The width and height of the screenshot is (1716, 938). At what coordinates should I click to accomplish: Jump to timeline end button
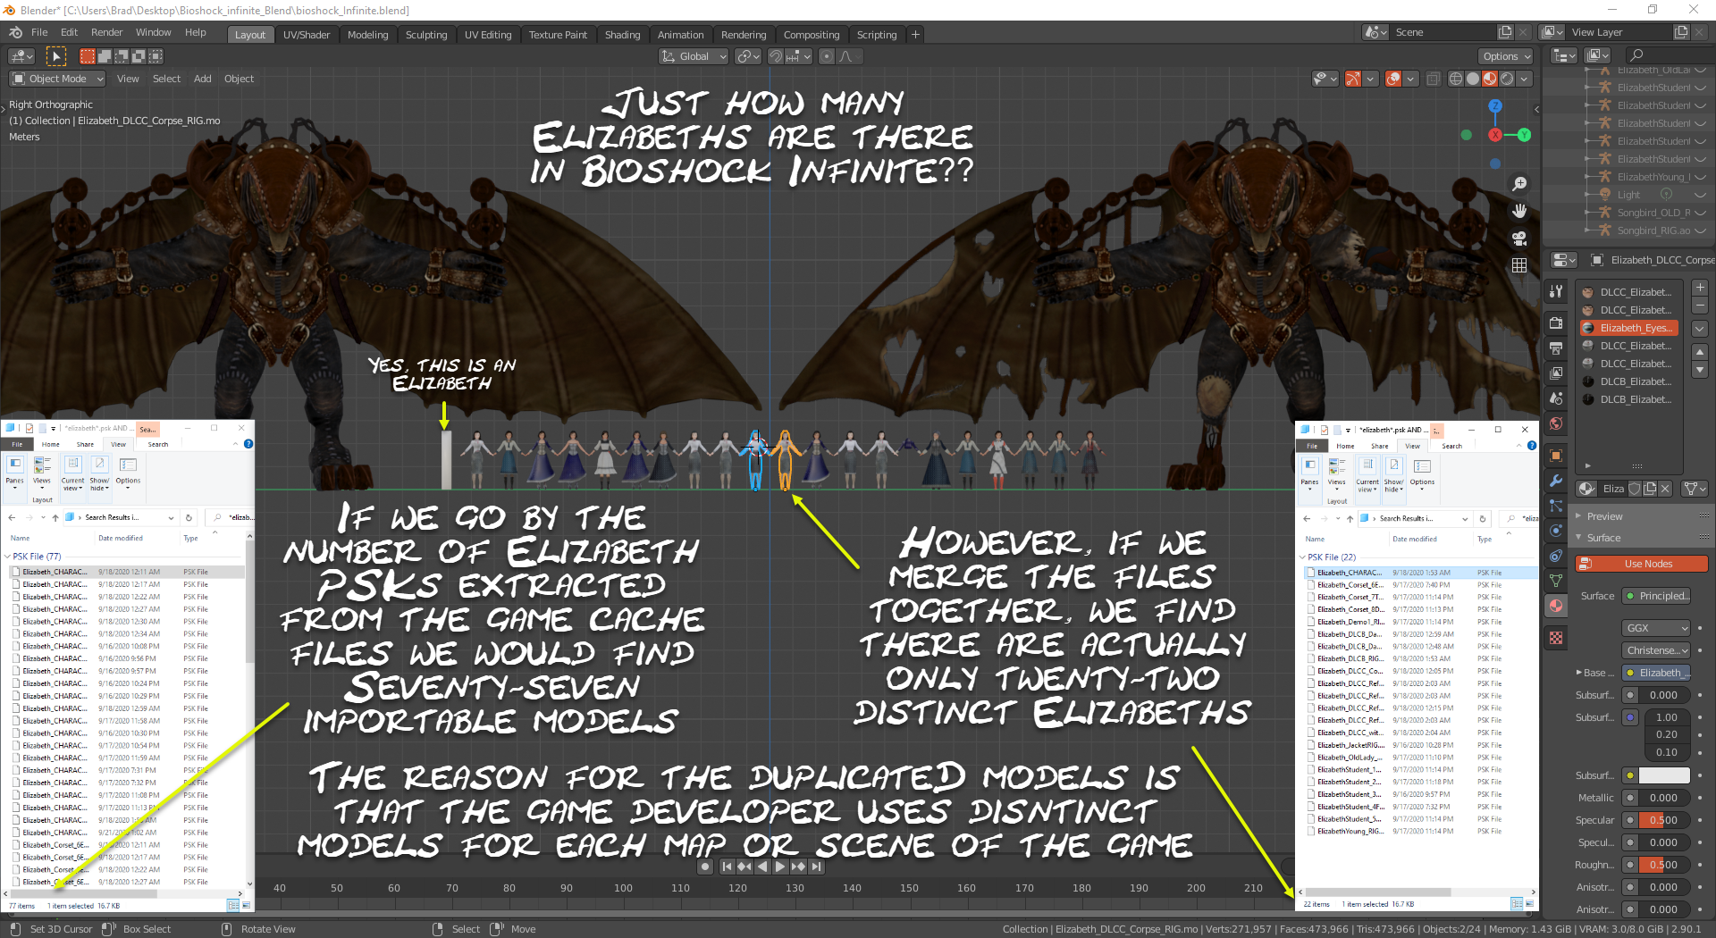point(815,867)
